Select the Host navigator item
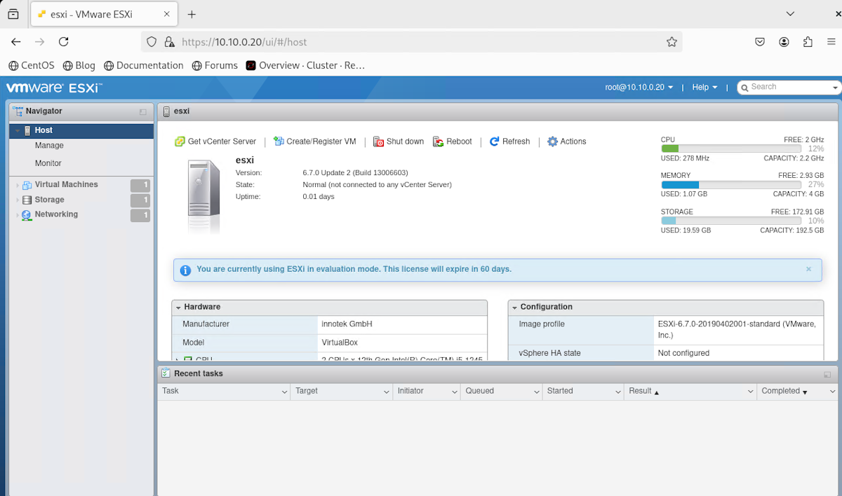Image resolution: width=842 pixels, height=496 pixels. point(81,131)
